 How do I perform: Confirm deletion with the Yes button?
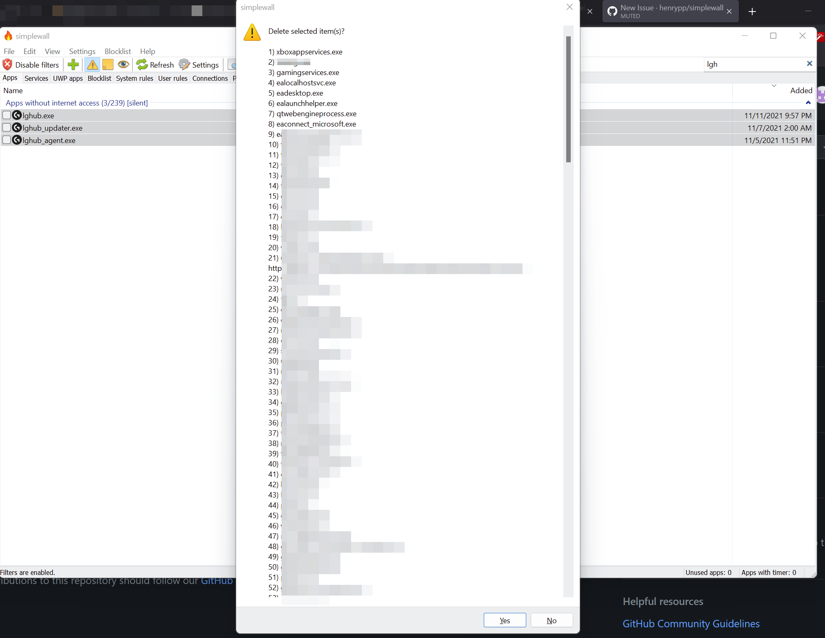point(504,620)
